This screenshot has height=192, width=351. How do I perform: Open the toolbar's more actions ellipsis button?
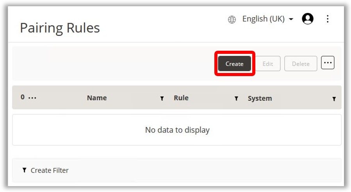[x=328, y=62]
